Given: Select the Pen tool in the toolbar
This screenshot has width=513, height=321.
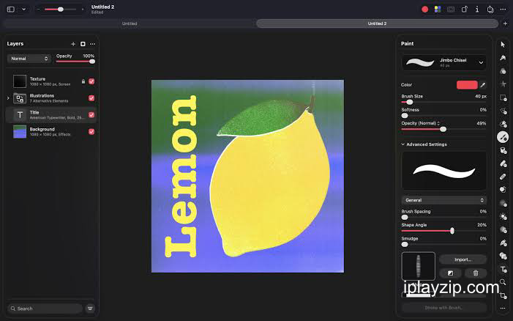Looking at the screenshot, I should tap(503, 243).
